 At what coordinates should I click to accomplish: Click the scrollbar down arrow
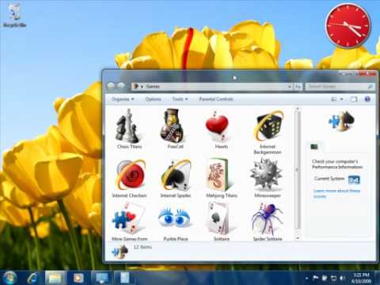pyautogui.click(x=298, y=237)
